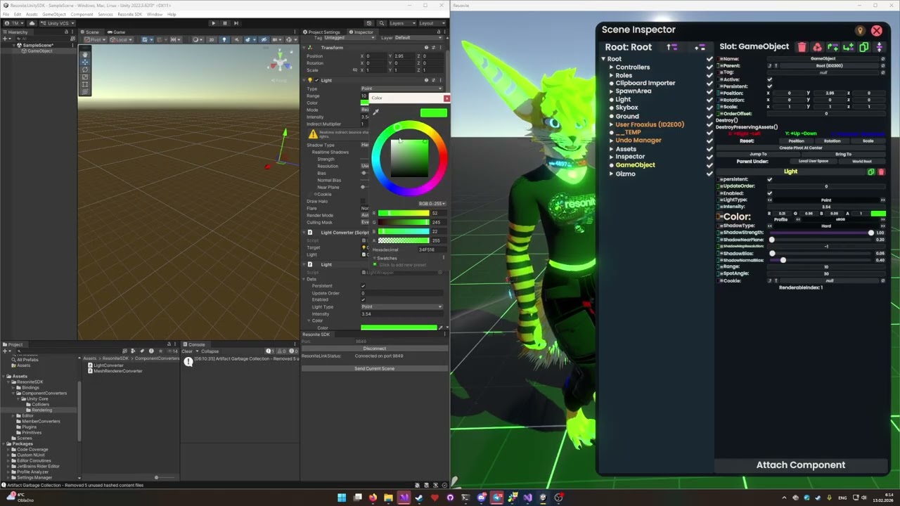
Task: Open the RGB 0-255 mode dropdown
Action: click(x=432, y=204)
